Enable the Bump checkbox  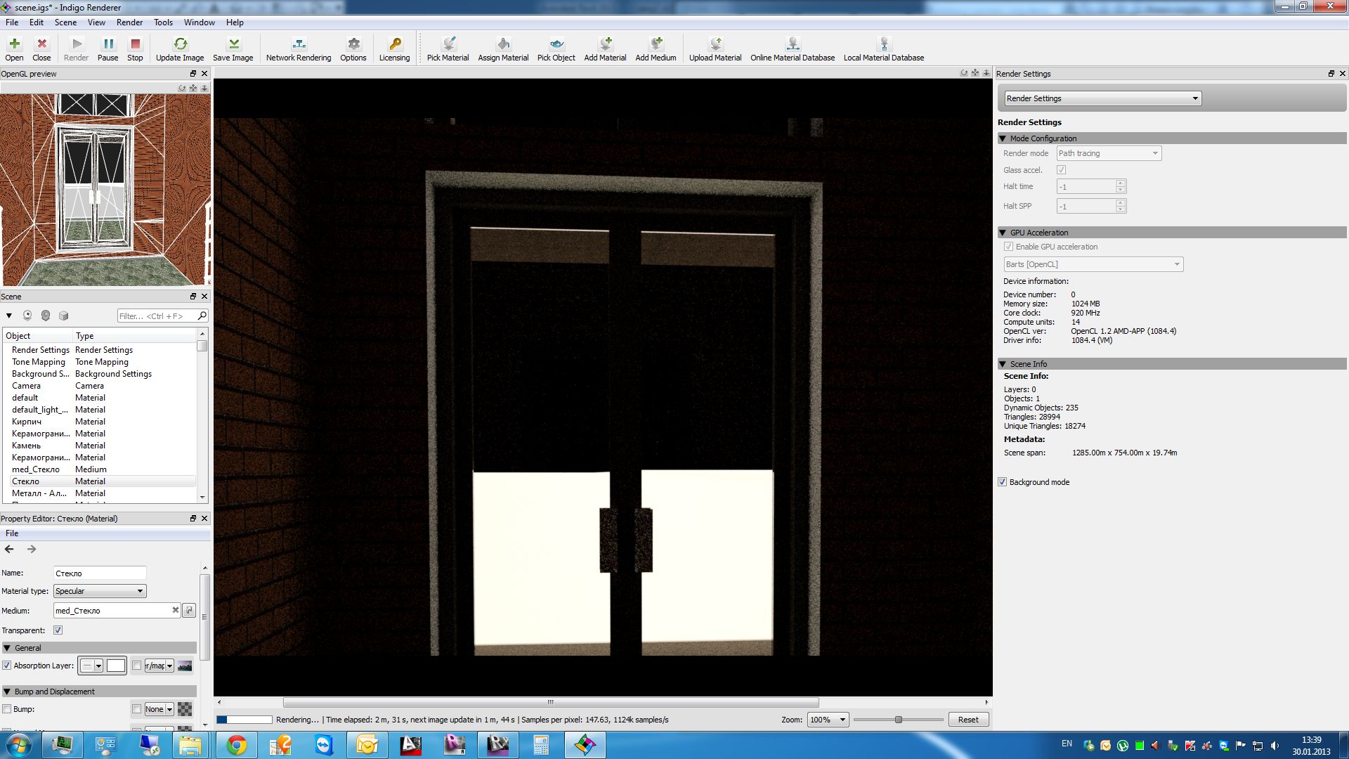tap(7, 709)
